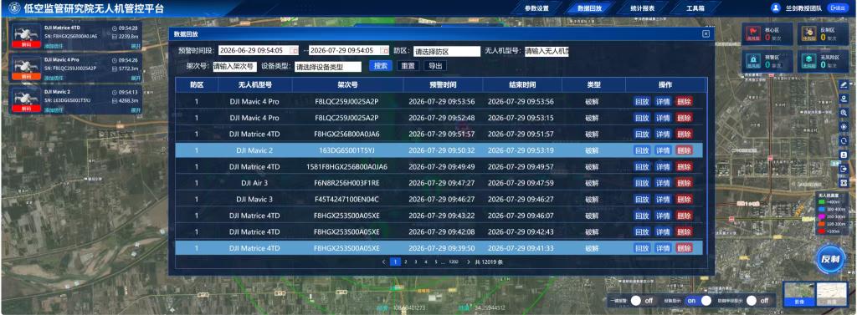
Task: Click the 架次号 column header
Action: coord(347,85)
